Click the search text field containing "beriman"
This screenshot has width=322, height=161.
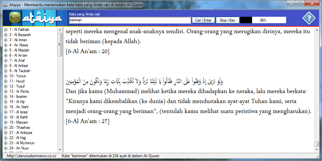click(129, 20)
